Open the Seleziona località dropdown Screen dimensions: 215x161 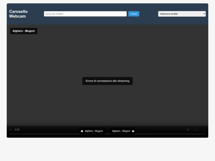[182, 14]
